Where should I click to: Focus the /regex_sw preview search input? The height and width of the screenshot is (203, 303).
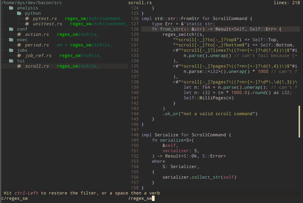pos(141,199)
